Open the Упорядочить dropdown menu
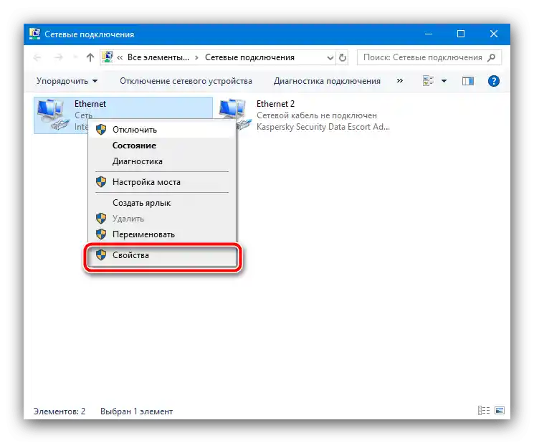 (x=67, y=81)
